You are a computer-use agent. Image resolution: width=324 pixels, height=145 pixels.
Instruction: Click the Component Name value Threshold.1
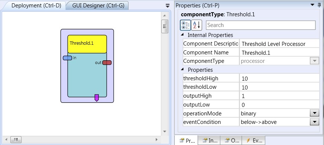(x=256, y=53)
